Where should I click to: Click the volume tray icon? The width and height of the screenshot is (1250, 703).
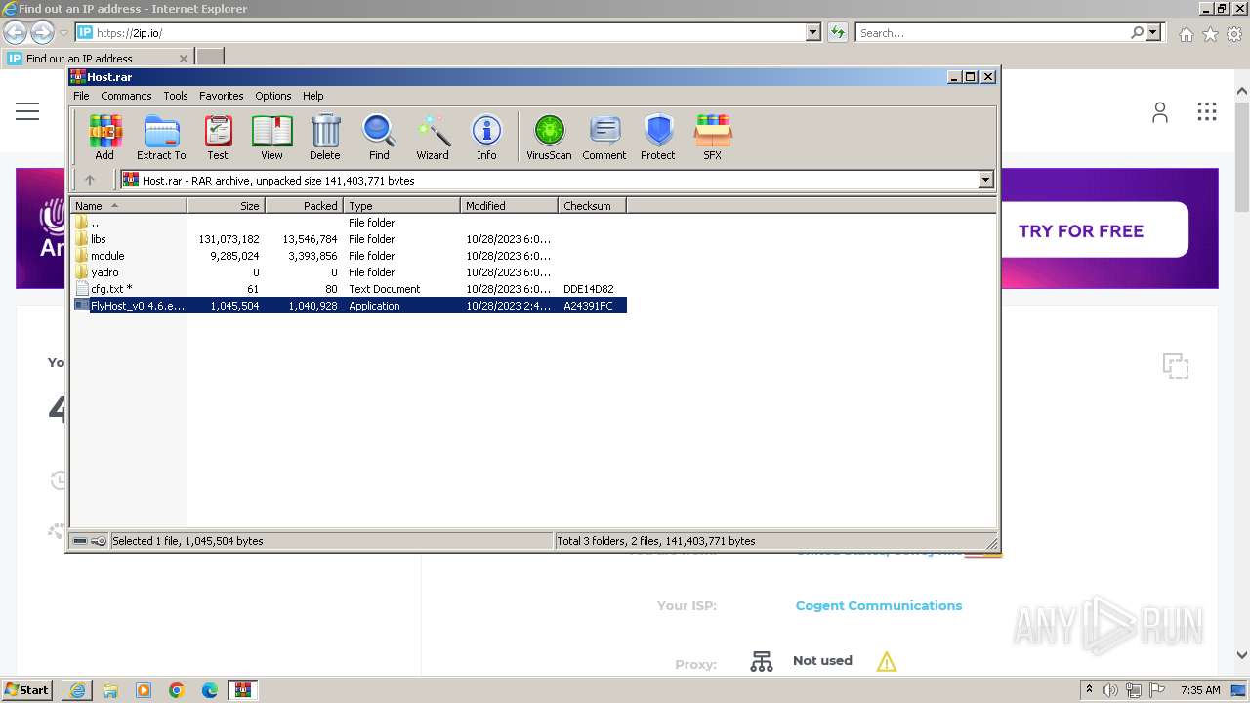(x=1111, y=690)
